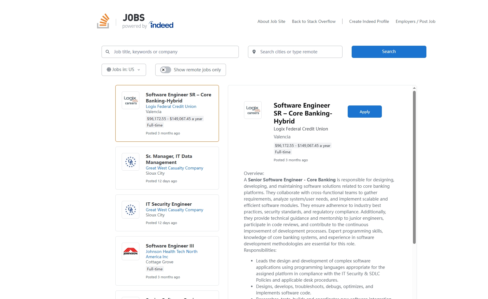Open About Job Site page
The width and height of the screenshot is (488, 299).
[271, 21]
